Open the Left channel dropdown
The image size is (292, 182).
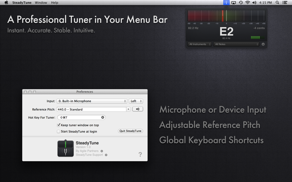click(136, 101)
